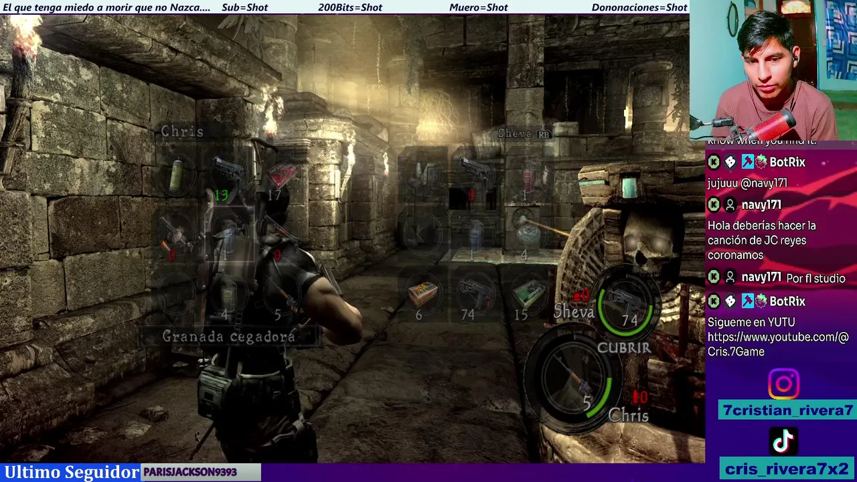Click the 'Granada cegadora' item name label
This screenshot has height=482, width=857.
pos(229,337)
